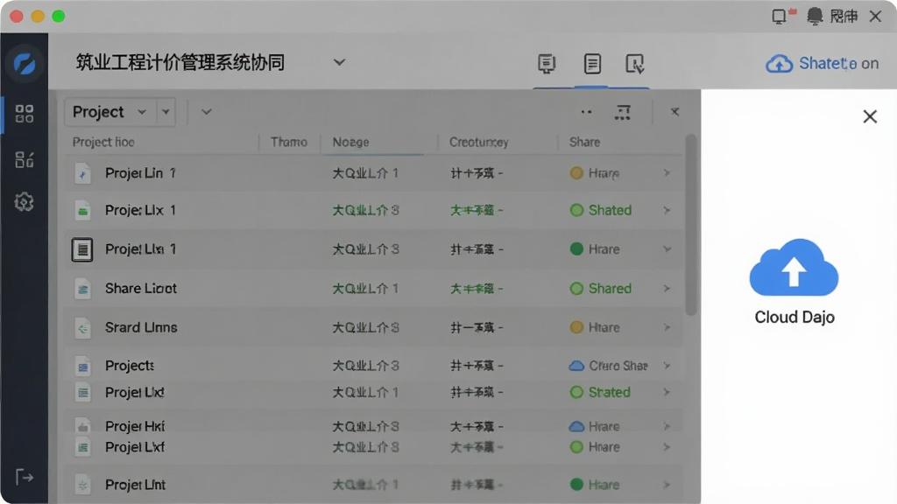Click file icon of Srard Llnns row
The width and height of the screenshot is (897, 504).
[82, 328]
